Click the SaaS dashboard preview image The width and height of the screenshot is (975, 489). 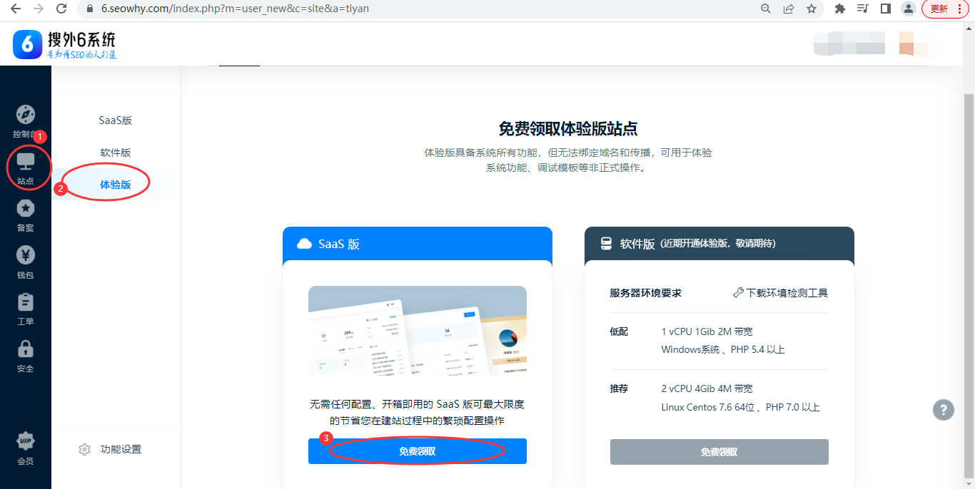(x=417, y=331)
